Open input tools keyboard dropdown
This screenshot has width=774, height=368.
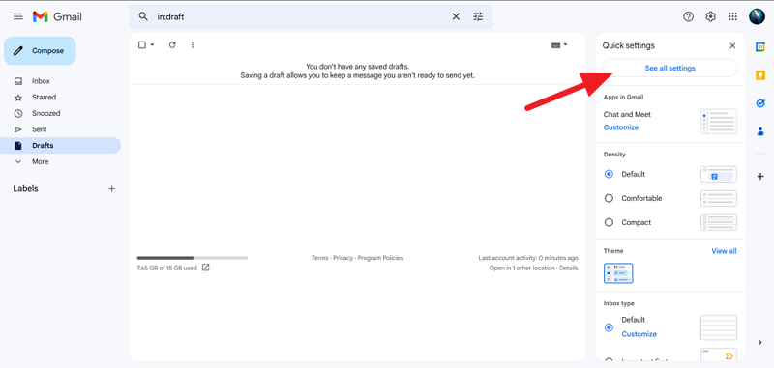[559, 44]
